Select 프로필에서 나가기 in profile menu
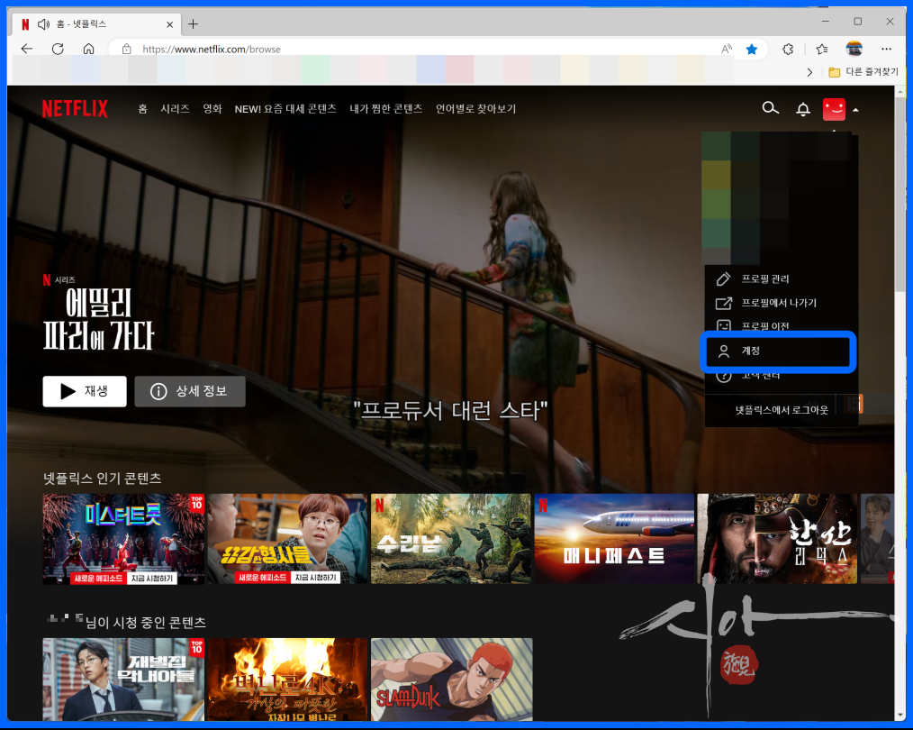This screenshot has height=730, width=913. coord(781,303)
